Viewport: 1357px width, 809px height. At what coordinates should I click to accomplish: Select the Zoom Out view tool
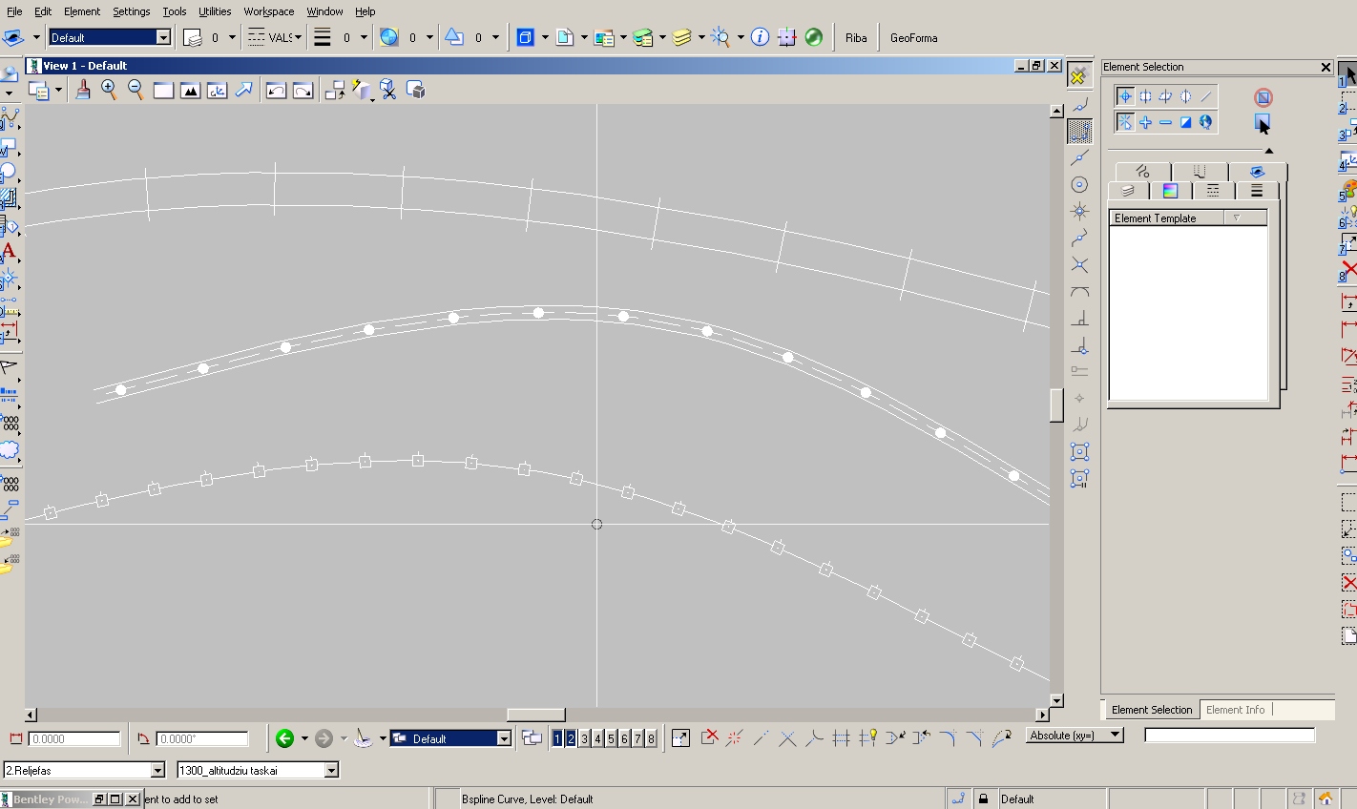pyautogui.click(x=136, y=90)
